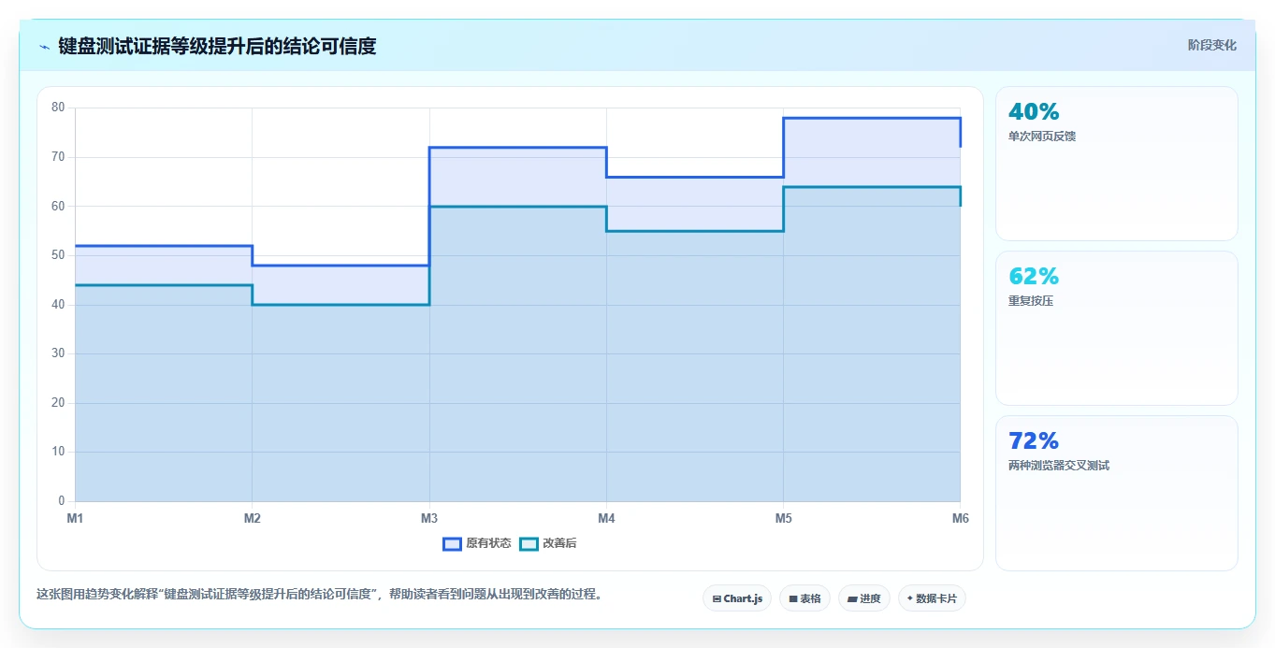Click the 50 y-axis tick label
The width and height of the screenshot is (1275, 648).
58,255
